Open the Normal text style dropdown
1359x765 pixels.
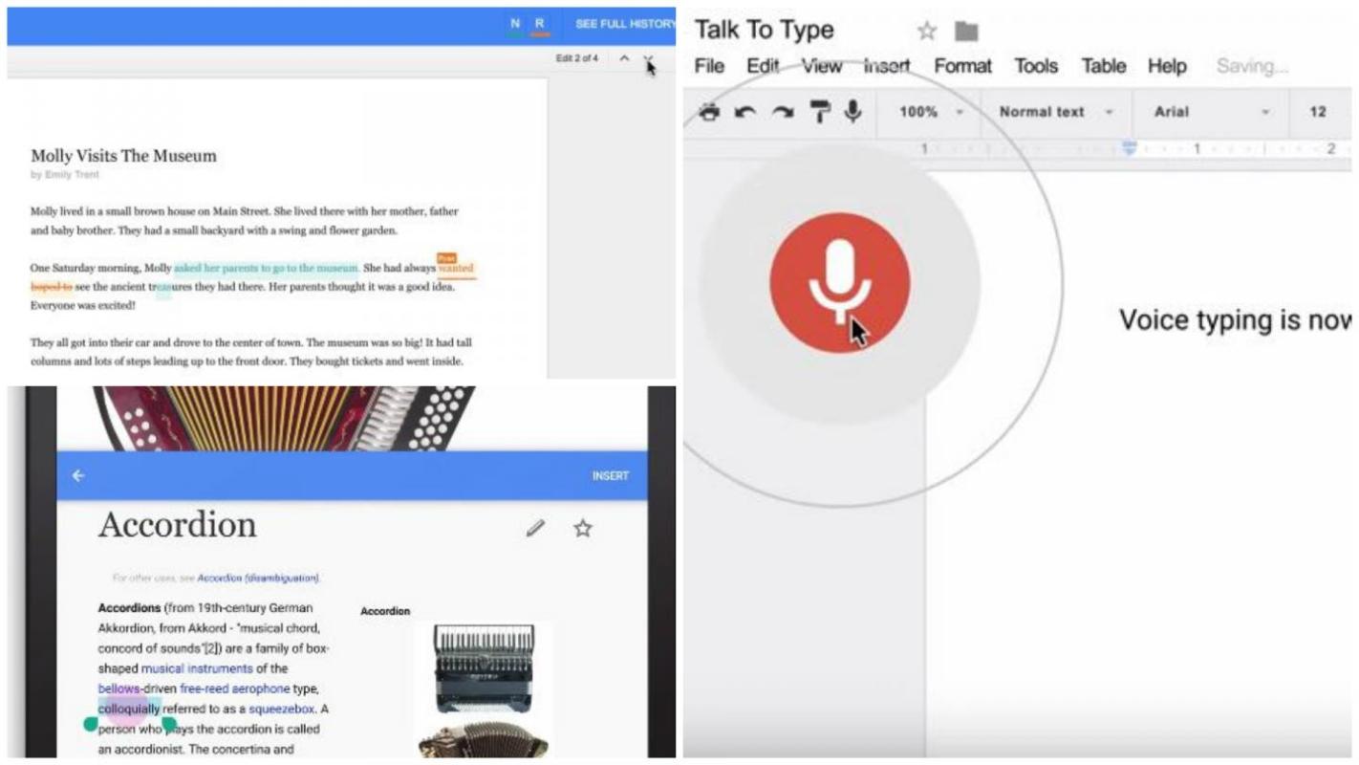click(x=1056, y=112)
